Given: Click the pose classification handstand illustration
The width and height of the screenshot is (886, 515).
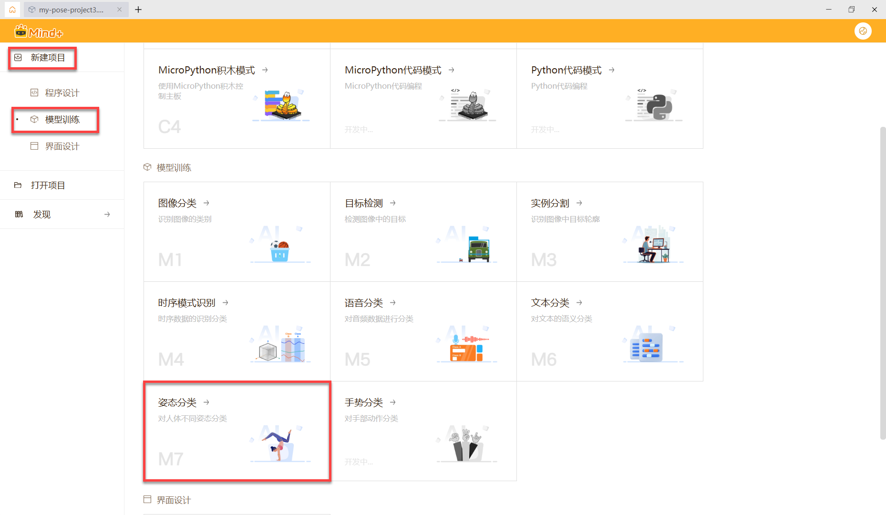Looking at the screenshot, I should [279, 444].
